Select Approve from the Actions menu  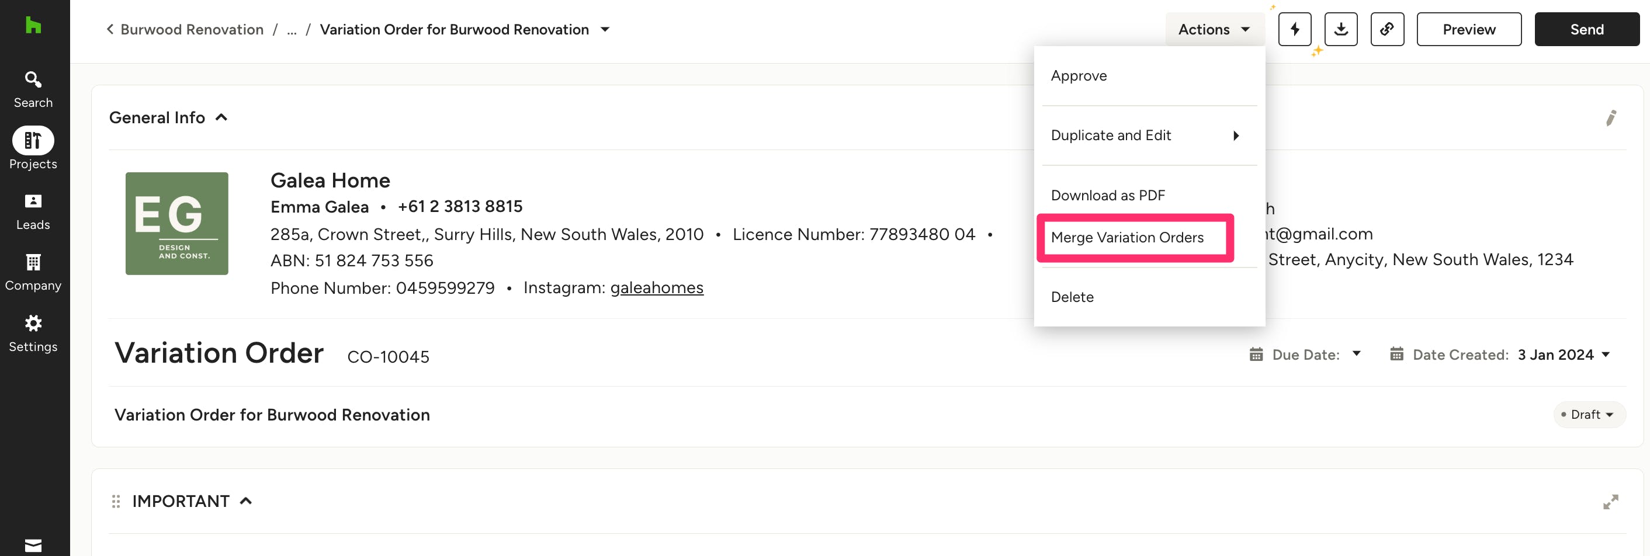(x=1079, y=75)
